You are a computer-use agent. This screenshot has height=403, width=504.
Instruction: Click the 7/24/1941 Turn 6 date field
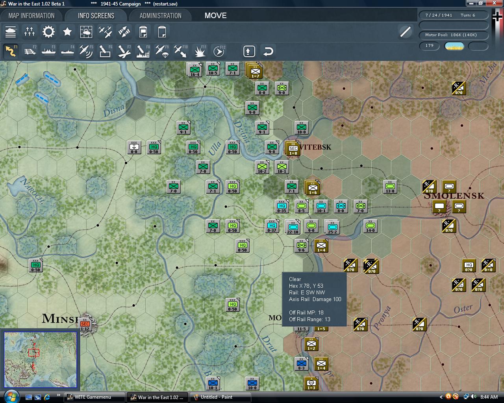point(454,15)
